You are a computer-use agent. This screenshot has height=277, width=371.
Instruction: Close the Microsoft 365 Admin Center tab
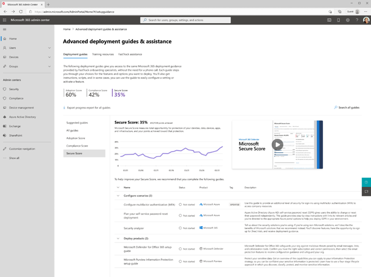coord(42,4)
